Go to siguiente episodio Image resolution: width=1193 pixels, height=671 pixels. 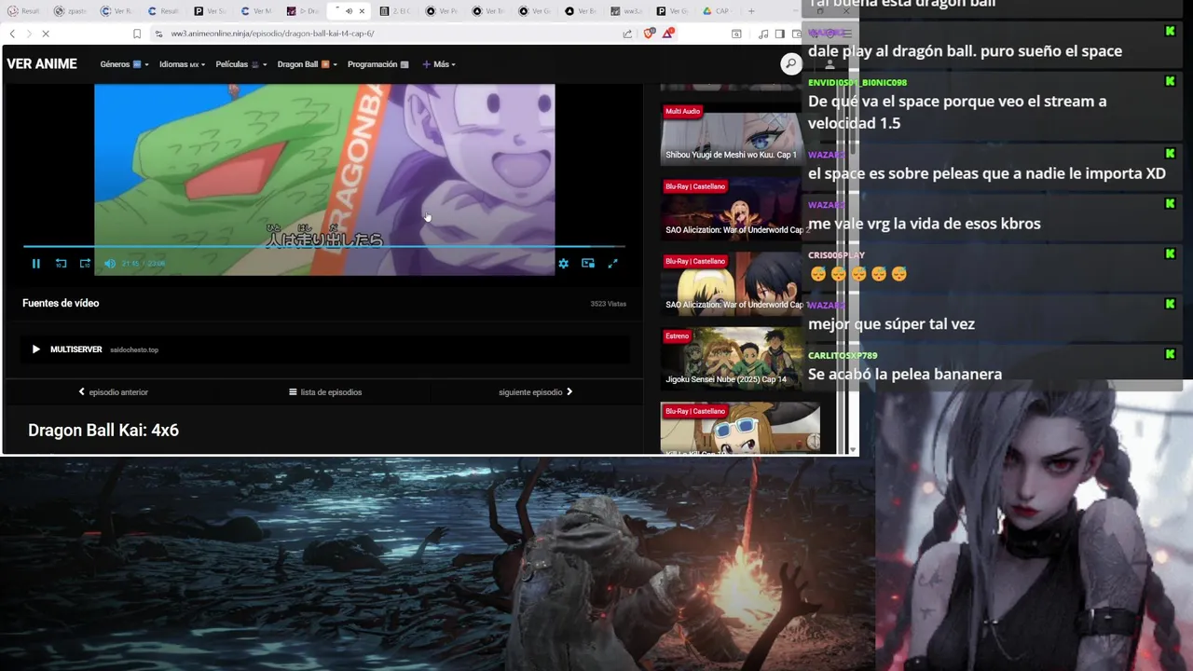click(x=536, y=392)
